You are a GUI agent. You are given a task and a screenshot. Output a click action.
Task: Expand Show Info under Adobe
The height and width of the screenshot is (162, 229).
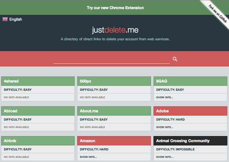(164, 127)
